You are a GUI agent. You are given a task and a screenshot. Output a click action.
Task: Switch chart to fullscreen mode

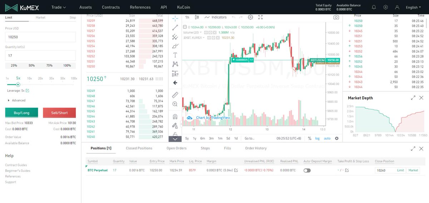260,17
